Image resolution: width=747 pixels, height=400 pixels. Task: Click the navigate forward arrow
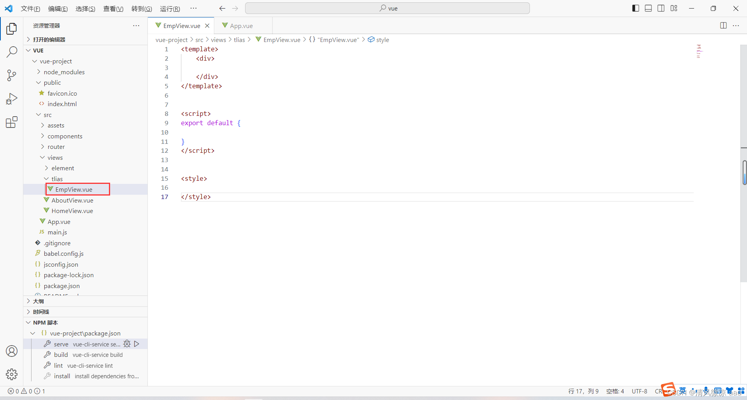(235, 8)
